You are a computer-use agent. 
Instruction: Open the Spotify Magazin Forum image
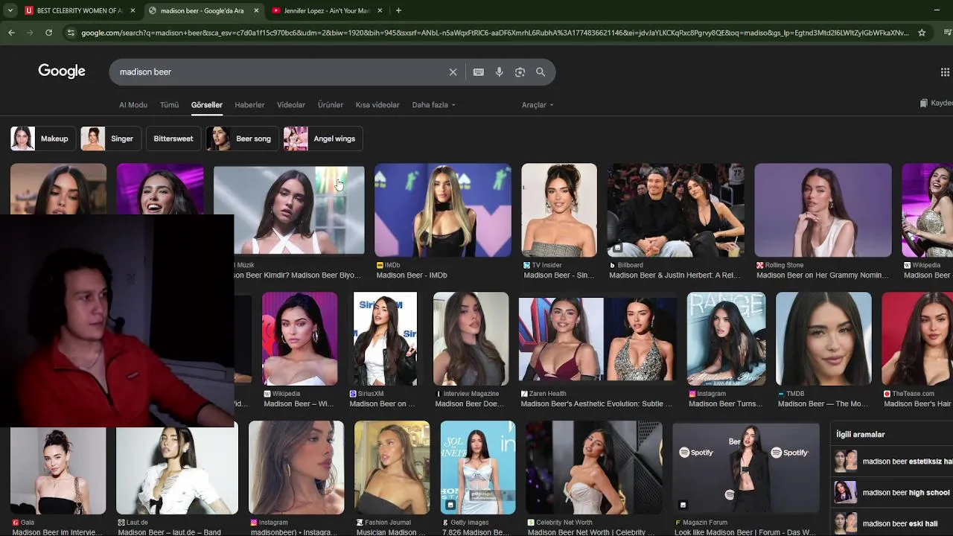[x=746, y=468]
